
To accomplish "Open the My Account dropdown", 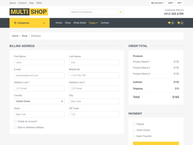I will pyautogui.click(x=158, y=3).
